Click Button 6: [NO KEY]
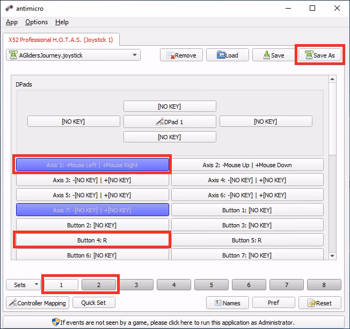The width and height of the screenshot is (350, 329). [x=92, y=255]
